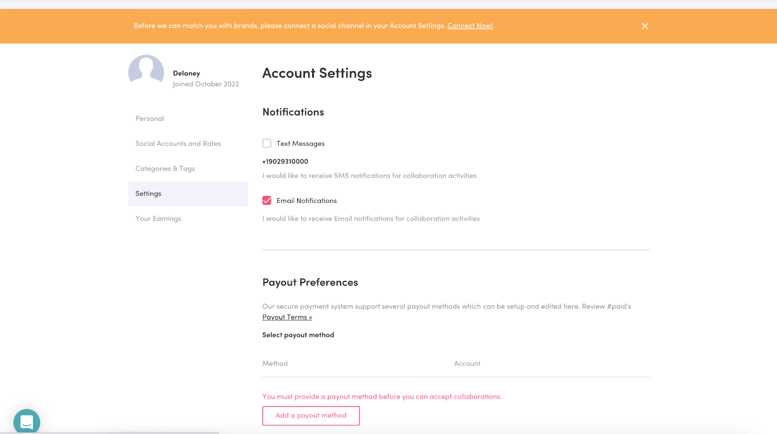Click the Method column header
Viewport: 777px width, 434px height.
pos(275,364)
